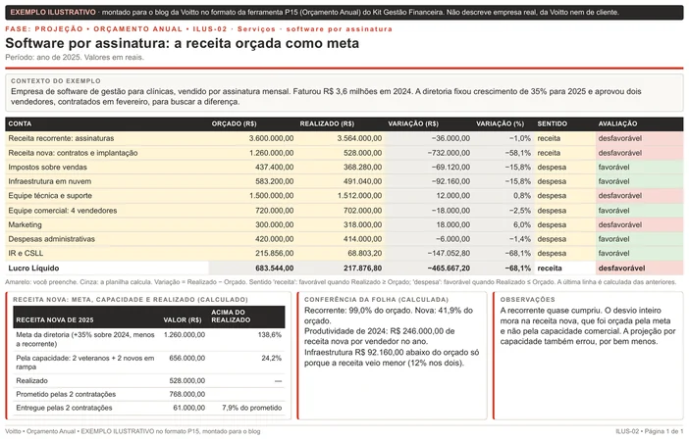Click the 'Despesas administrativas' row label
The height and width of the screenshot is (440, 689).
(x=51, y=239)
